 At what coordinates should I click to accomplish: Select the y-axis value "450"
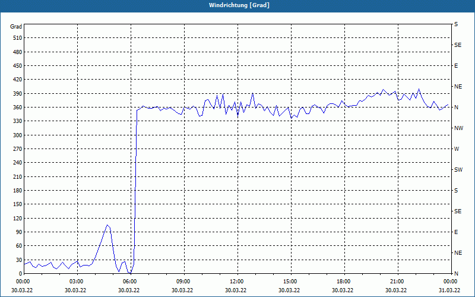18,66
